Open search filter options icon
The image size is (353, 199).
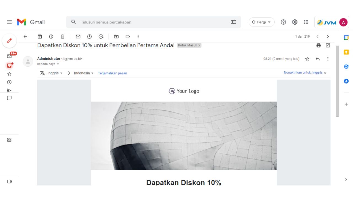[234, 22]
